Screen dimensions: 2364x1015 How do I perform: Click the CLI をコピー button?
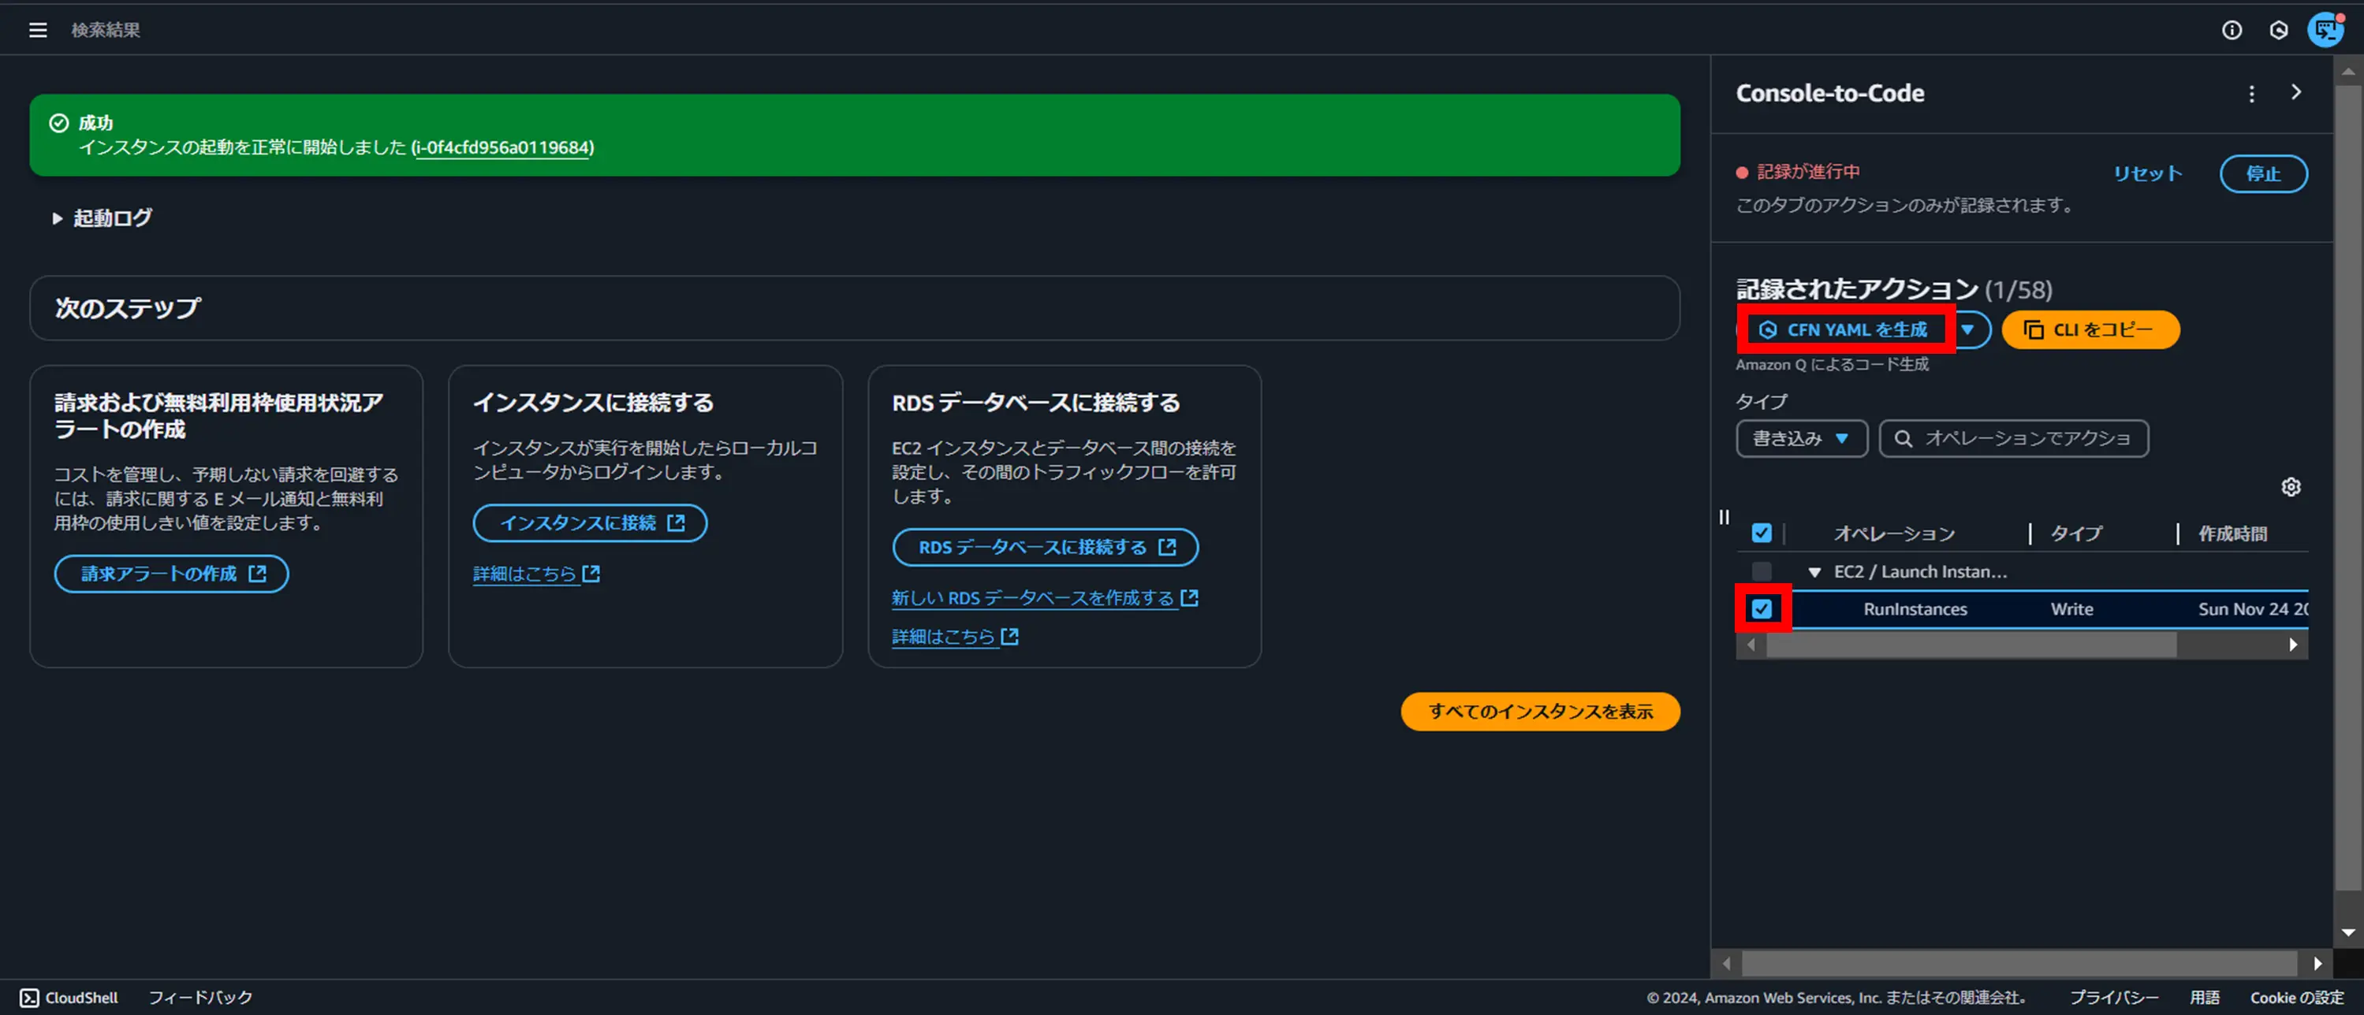point(2090,330)
